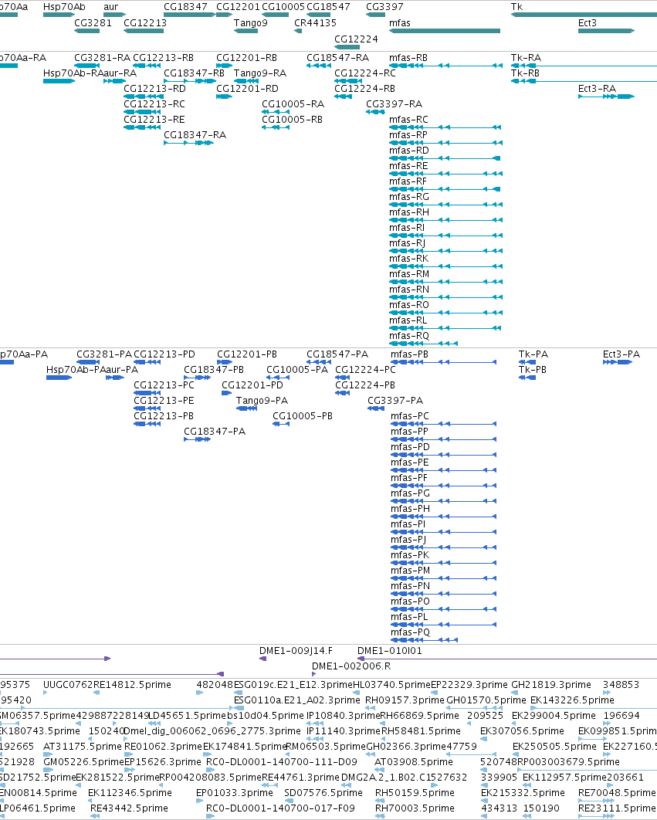
Task: Select the Ect3-RA transcript
Action: 606,97
